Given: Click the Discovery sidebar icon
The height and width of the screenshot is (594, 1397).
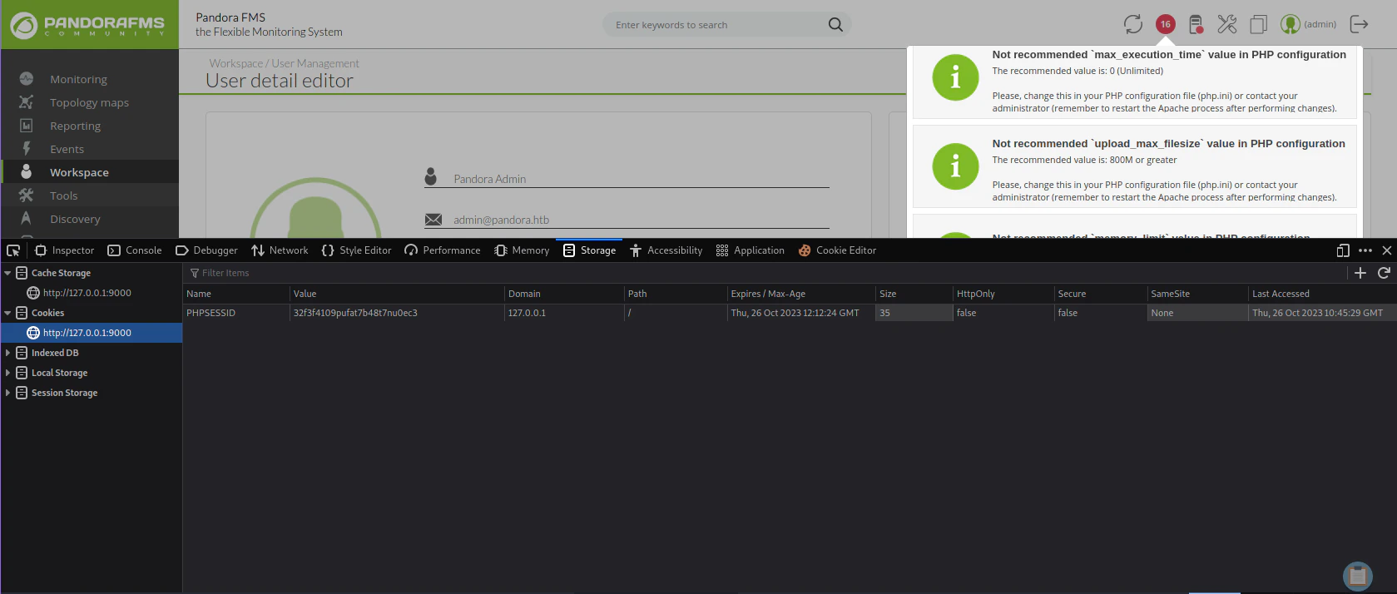Looking at the screenshot, I should [x=27, y=218].
